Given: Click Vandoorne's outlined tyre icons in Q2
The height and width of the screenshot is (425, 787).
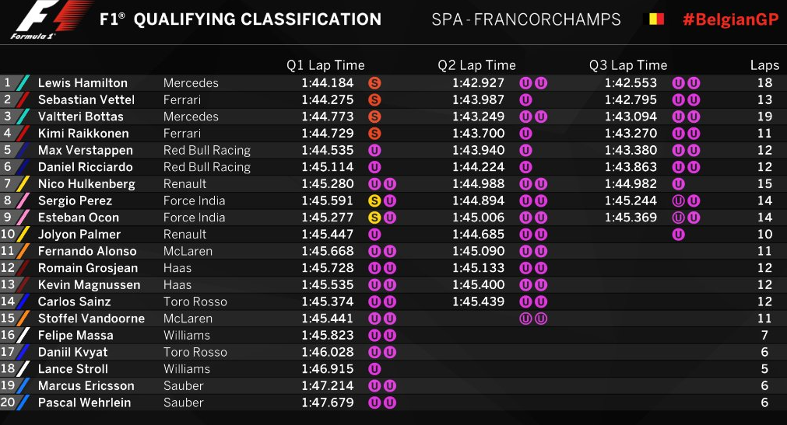Looking at the screenshot, I should tap(533, 319).
